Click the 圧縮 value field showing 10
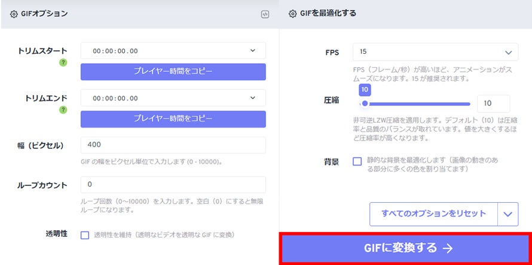Viewport: 532px width, 265px height. 493,103
